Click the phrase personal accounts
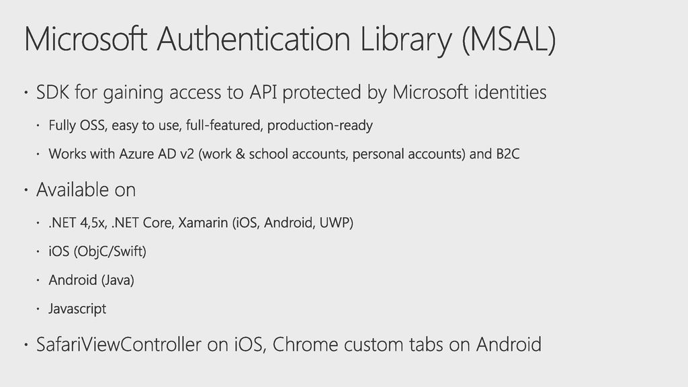The image size is (688, 387). [406, 154]
